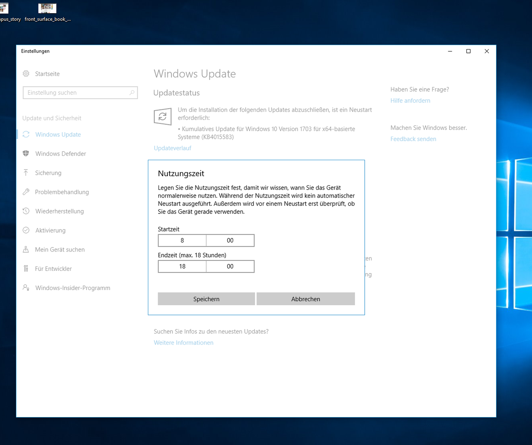This screenshot has height=445, width=532.
Task: Save active hours with Speichern
Action: [206, 299]
